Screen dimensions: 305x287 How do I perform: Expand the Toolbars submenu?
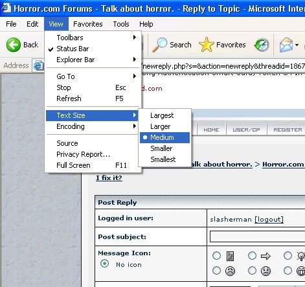(93, 38)
